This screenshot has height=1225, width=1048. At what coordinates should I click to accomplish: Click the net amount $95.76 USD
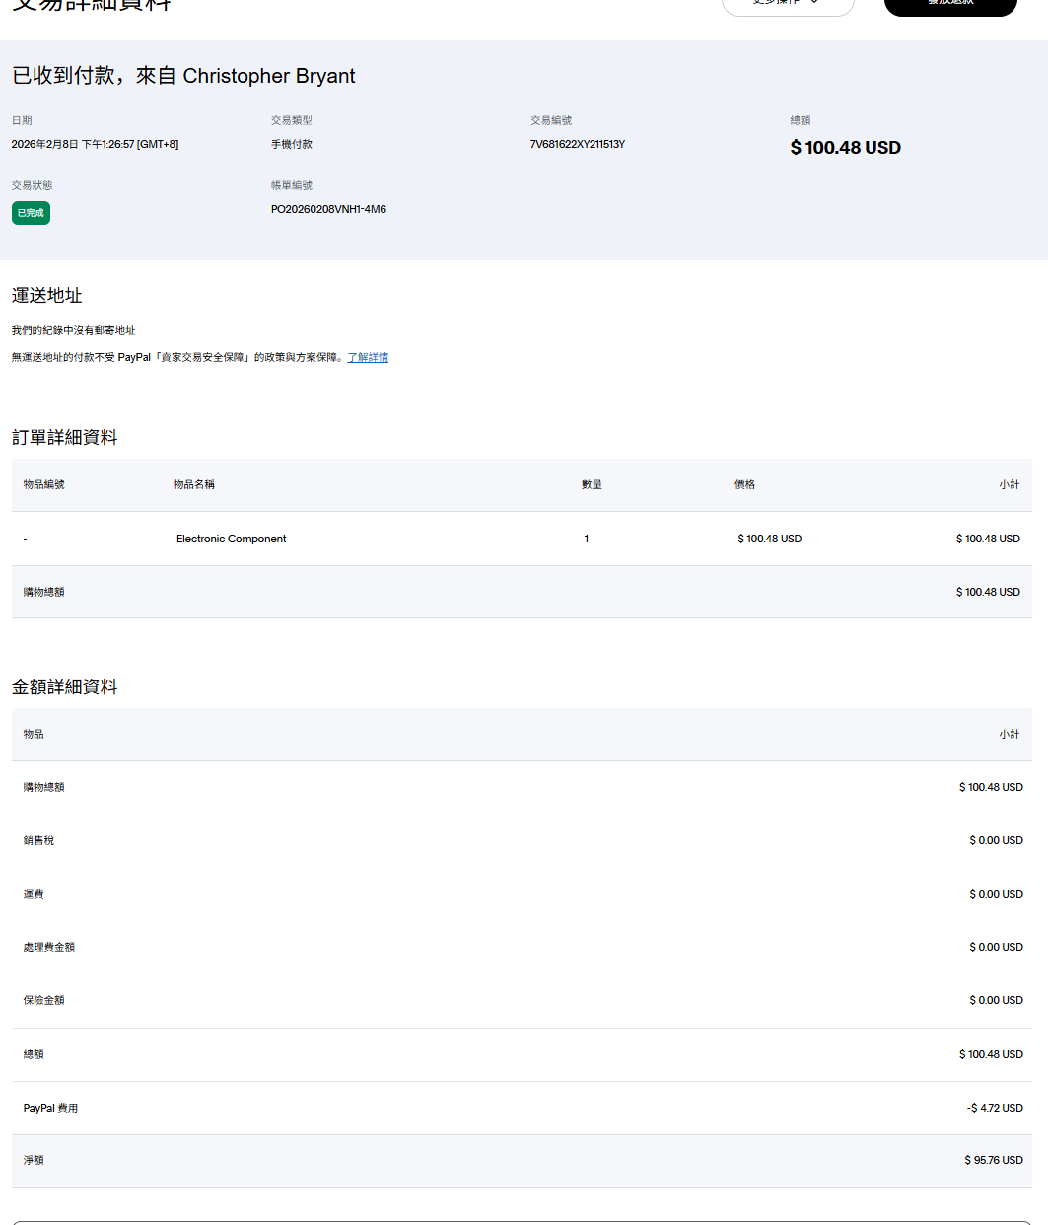(x=993, y=1160)
